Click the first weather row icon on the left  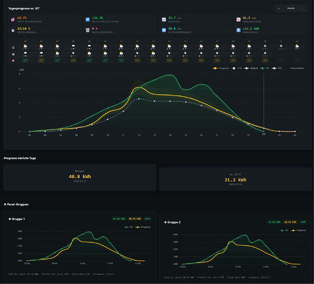[x=13, y=47]
